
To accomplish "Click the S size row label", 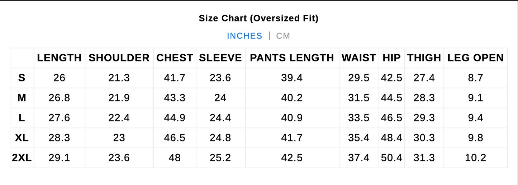I will click(x=22, y=78).
